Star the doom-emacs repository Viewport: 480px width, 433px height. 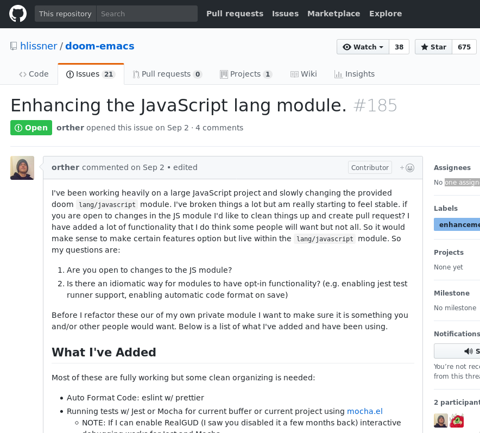pos(433,47)
